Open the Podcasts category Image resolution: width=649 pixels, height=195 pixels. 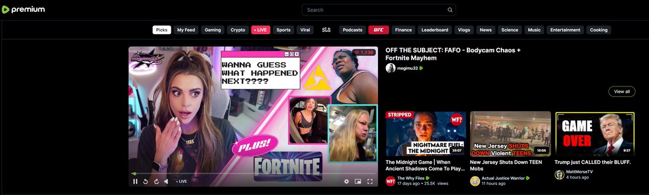[x=353, y=30]
